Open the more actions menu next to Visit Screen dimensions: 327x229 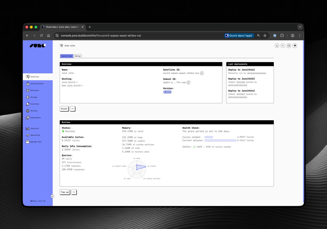point(72,109)
